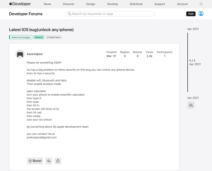Open the search magnifier icon in top nav
This screenshot has height=171, width=212.
point(201,4)
